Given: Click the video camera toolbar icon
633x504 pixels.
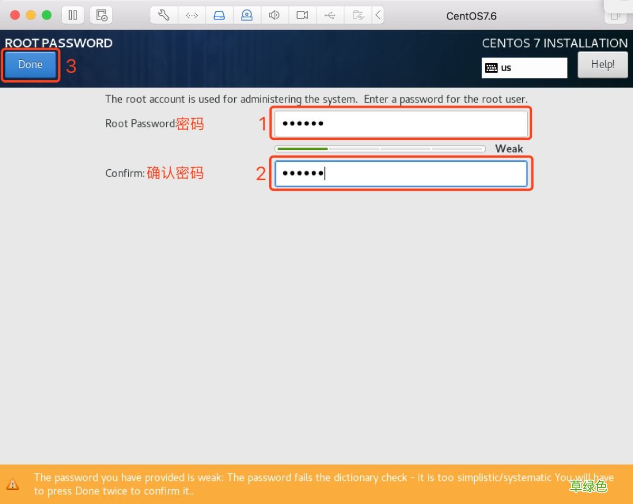Looking at the screenshot, I should pos(302,15).
